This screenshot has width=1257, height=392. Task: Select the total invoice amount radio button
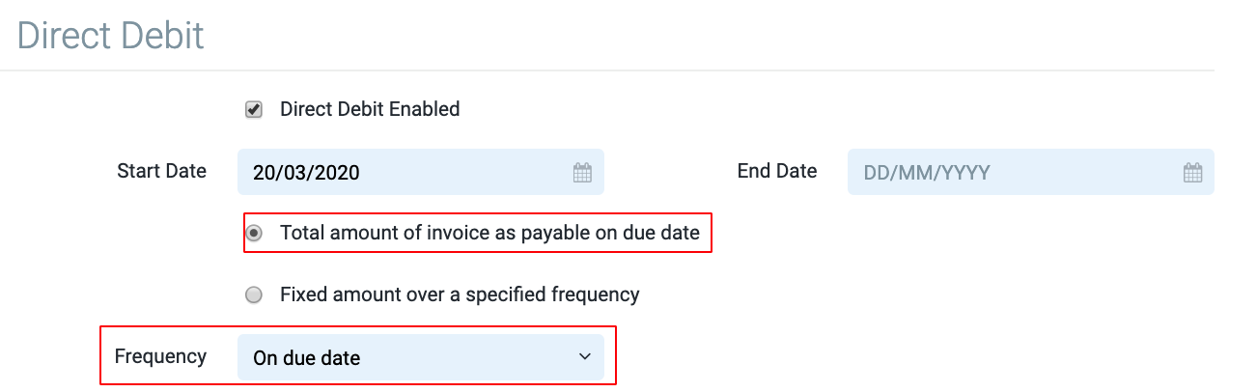coord(254,233)
